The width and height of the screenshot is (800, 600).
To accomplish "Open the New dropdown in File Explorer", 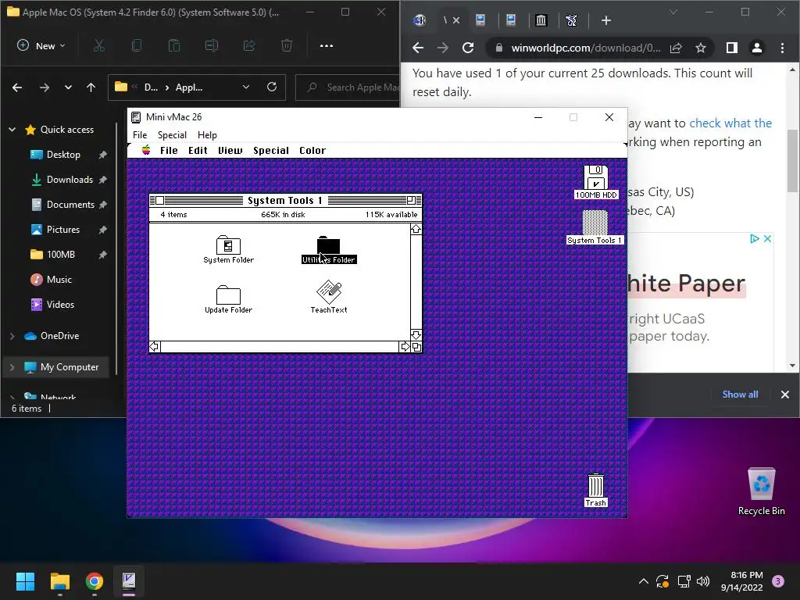I will pos(41,46).
